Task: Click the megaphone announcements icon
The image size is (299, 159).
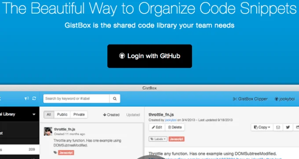Action: 26,98
